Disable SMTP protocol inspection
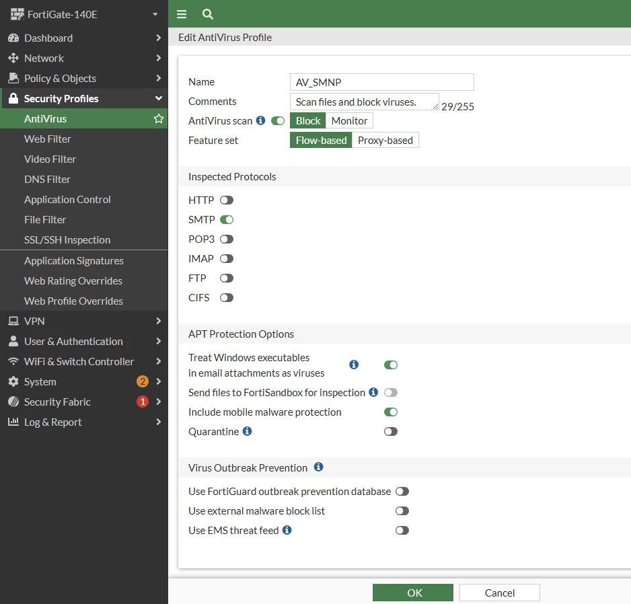Screen dimensions: 631x604 coord(227,220)
